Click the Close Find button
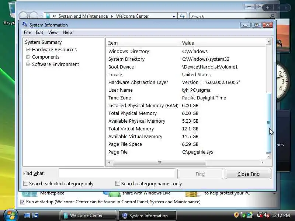The width and height of the screenshot is (295, 221). click(248, 174)
